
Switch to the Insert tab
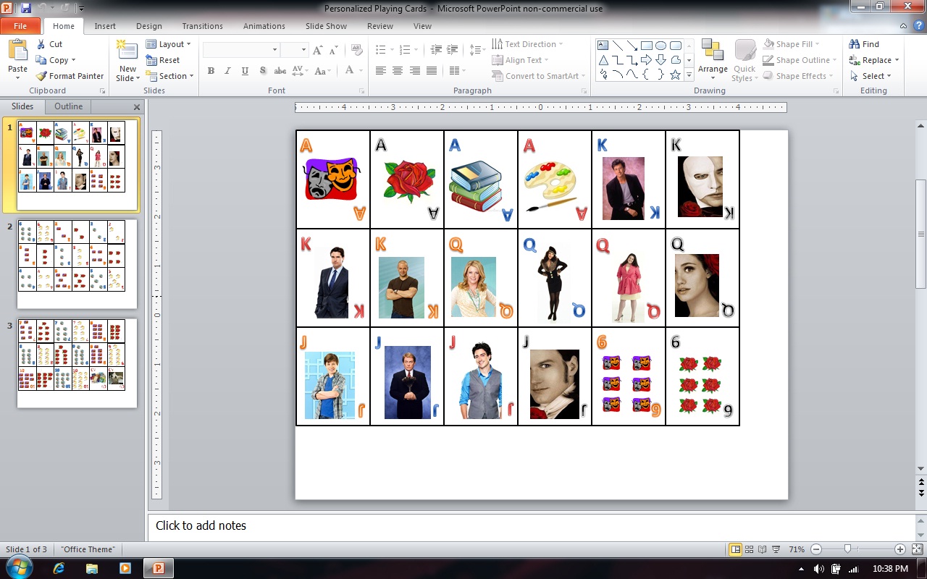pos(105,26)
